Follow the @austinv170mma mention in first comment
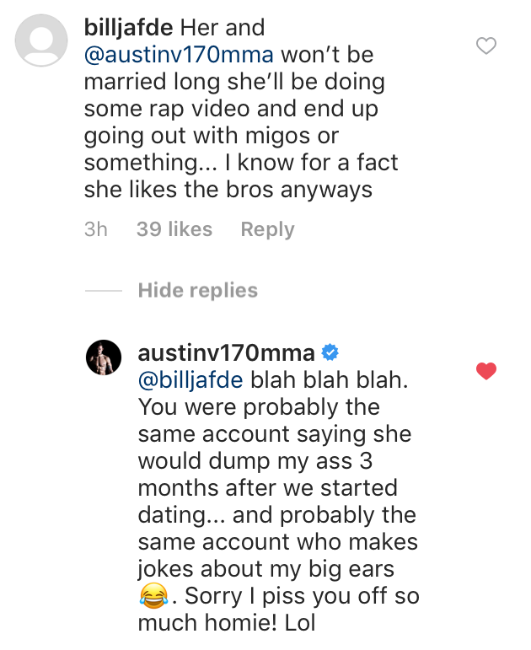This screenshot has width=531, height=650. tap(179, 54)
